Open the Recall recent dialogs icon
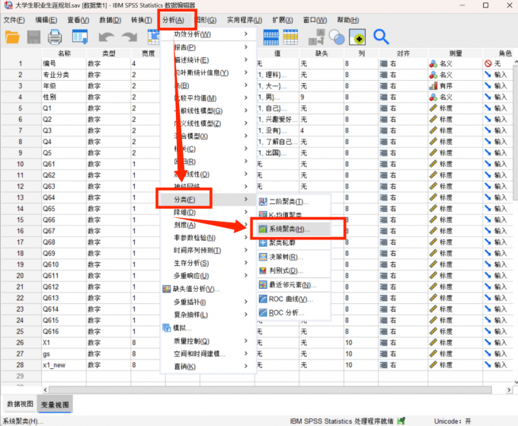Screen dimensions: 518x426 [x=80, y=37]
